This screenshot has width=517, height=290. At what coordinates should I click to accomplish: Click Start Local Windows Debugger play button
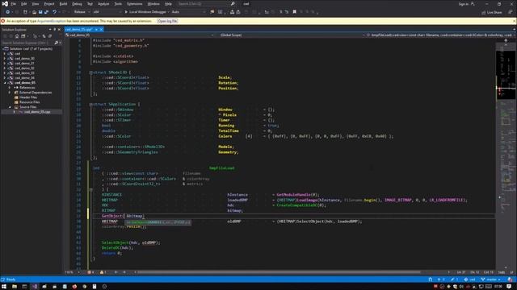126,12
